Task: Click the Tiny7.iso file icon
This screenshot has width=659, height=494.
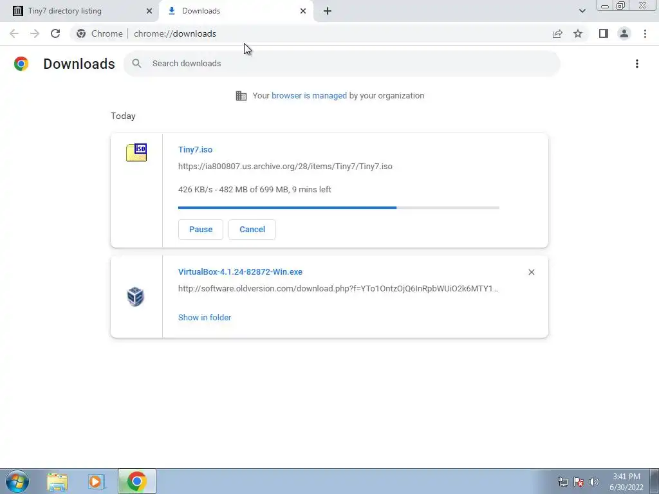Action: [136, 152]
